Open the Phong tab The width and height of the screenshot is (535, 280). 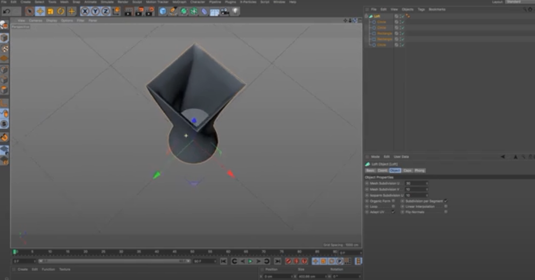tap(420, 170)
